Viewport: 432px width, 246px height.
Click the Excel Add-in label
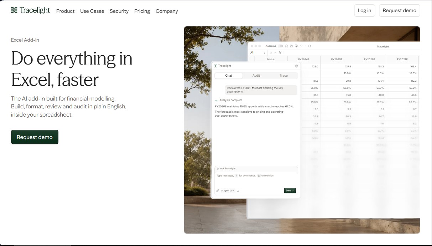coord(25,40)
